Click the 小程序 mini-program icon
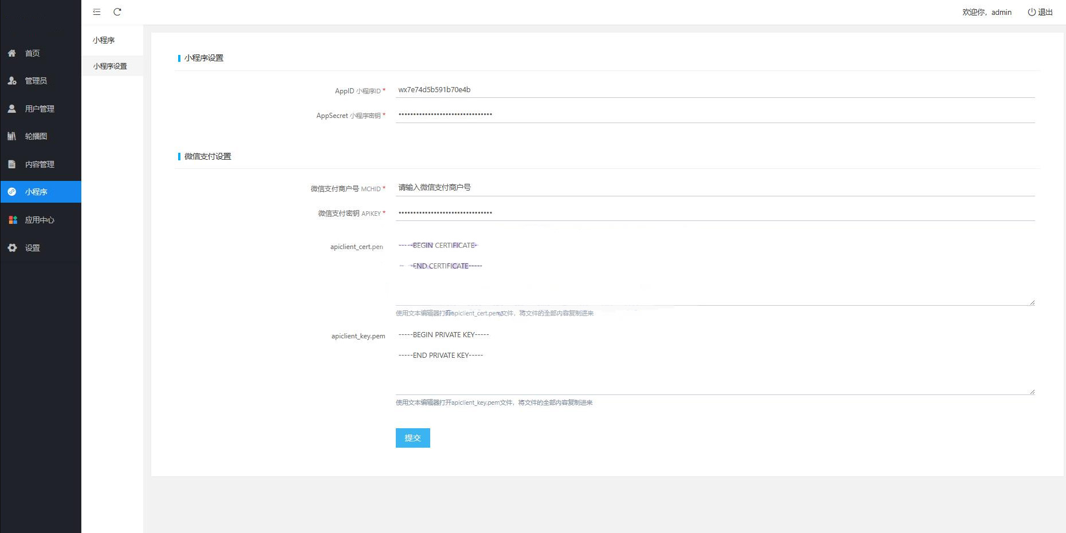Image resolution: width=1066 pixels, height=533 pixels. 11,192
